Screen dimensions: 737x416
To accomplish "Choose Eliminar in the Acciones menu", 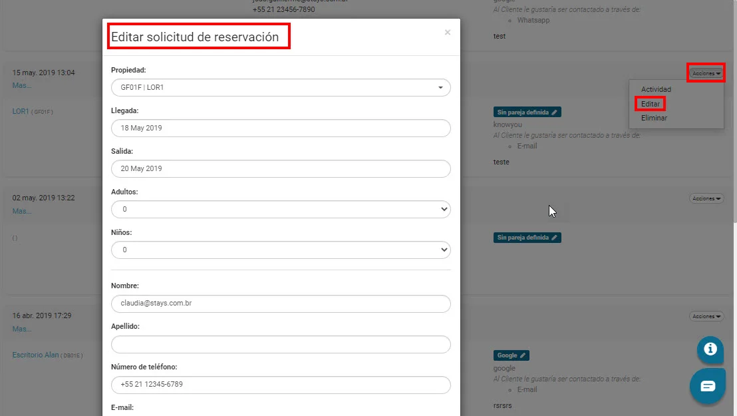I will pyautogui.click(x=654, y=118).
